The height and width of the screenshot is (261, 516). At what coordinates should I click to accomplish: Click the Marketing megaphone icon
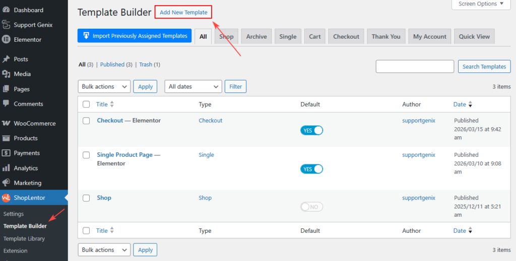(x=6, y=183)
